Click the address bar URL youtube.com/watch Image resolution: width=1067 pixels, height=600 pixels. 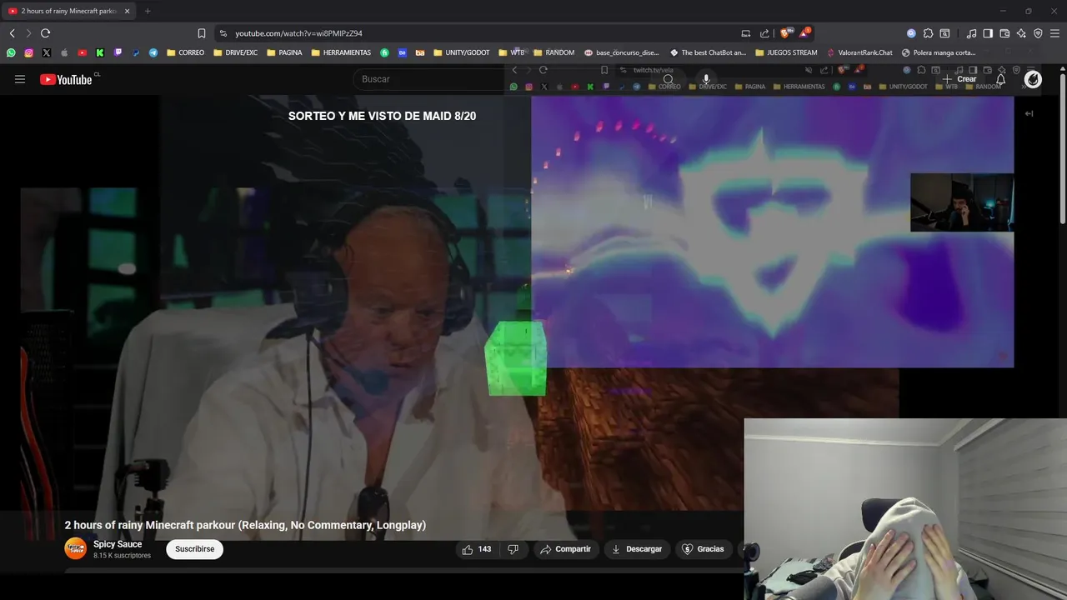[x=298, y=33]
